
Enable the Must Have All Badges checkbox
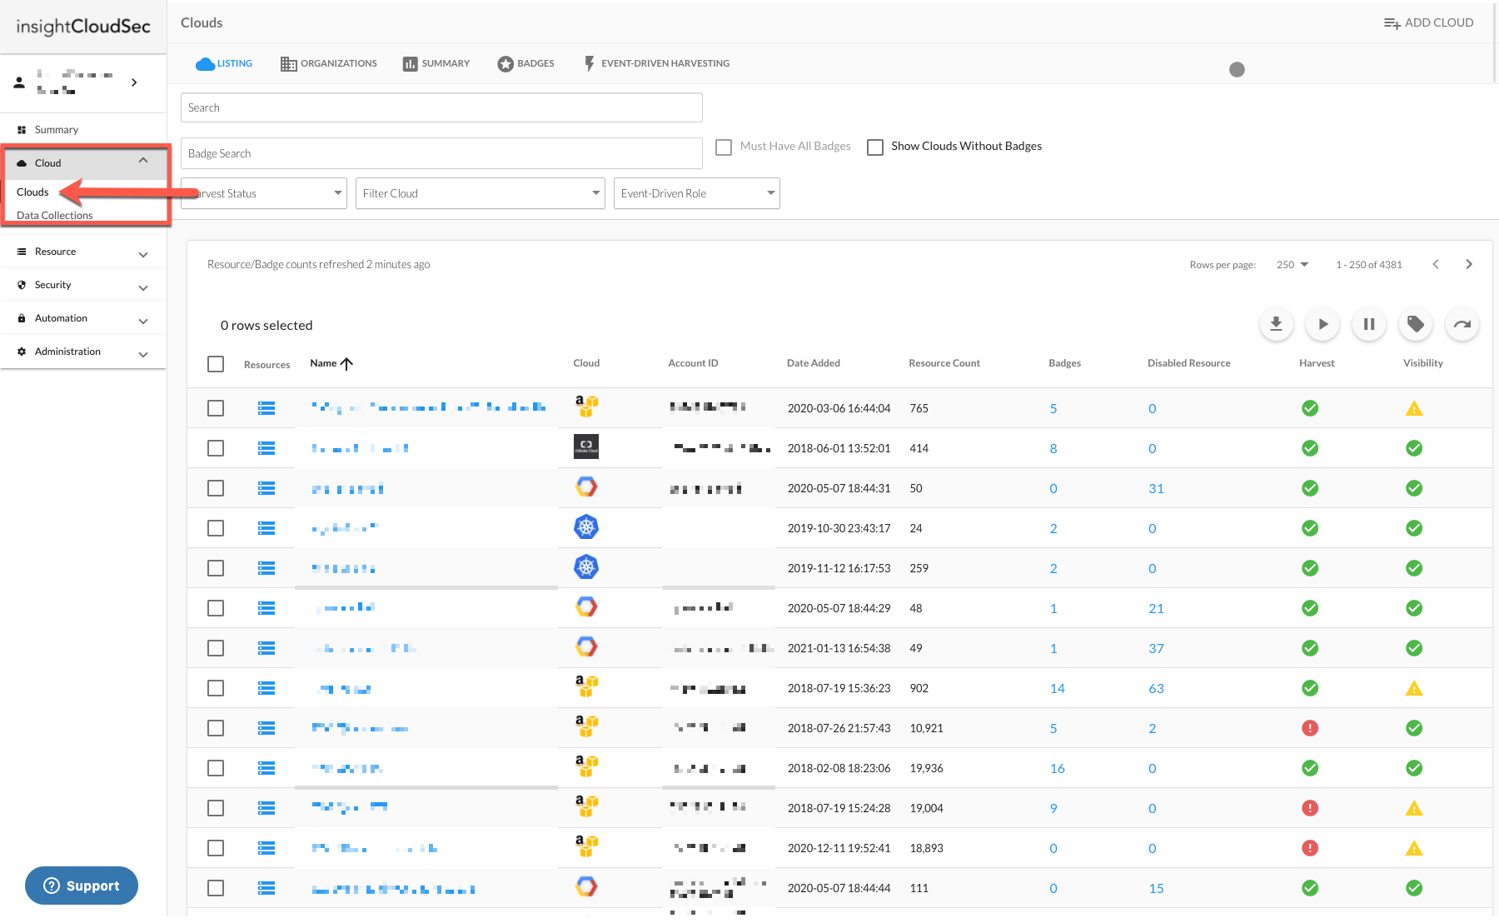pyautogui.click(x=724, y=147)
